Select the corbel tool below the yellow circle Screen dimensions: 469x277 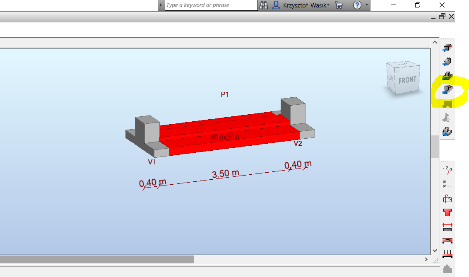pos(447,118)
